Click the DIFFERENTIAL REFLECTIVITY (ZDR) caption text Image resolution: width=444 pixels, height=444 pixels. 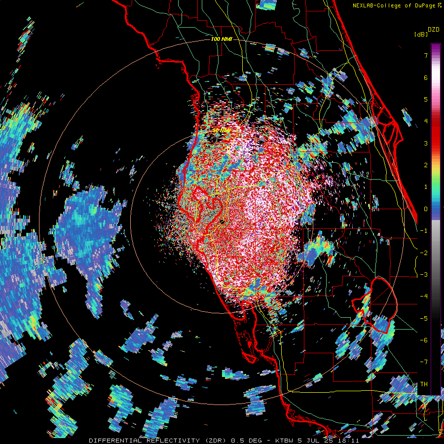(158, 441)
